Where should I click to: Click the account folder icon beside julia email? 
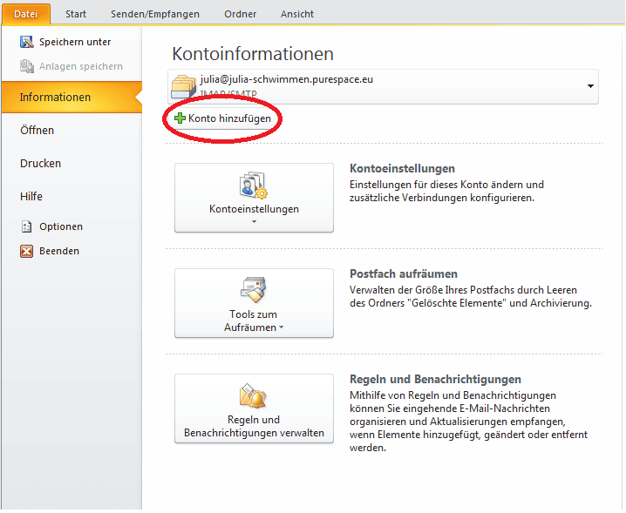coord(186,88)
